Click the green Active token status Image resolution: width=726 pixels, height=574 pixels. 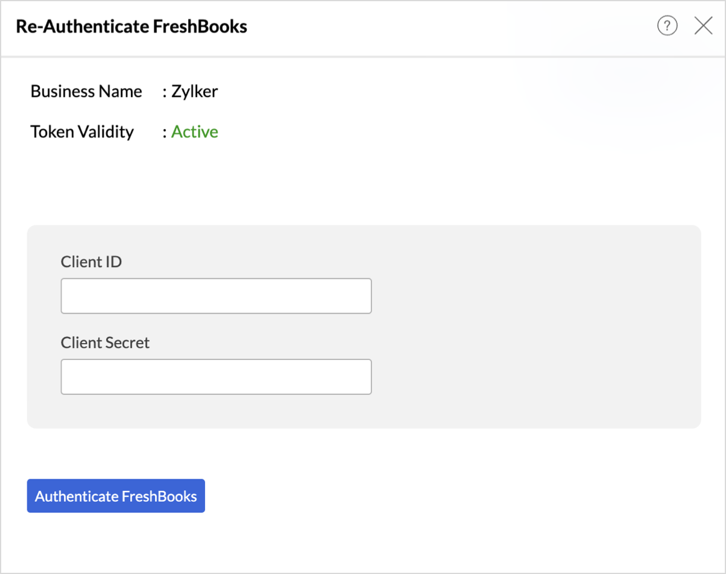[x=195, y=132]
